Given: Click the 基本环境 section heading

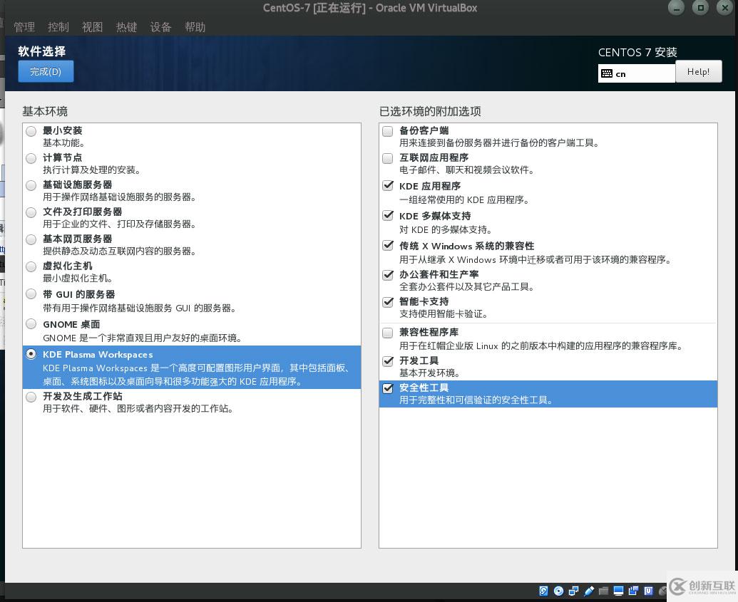Looking at the screenshot, I should click(x=45, y=111).
